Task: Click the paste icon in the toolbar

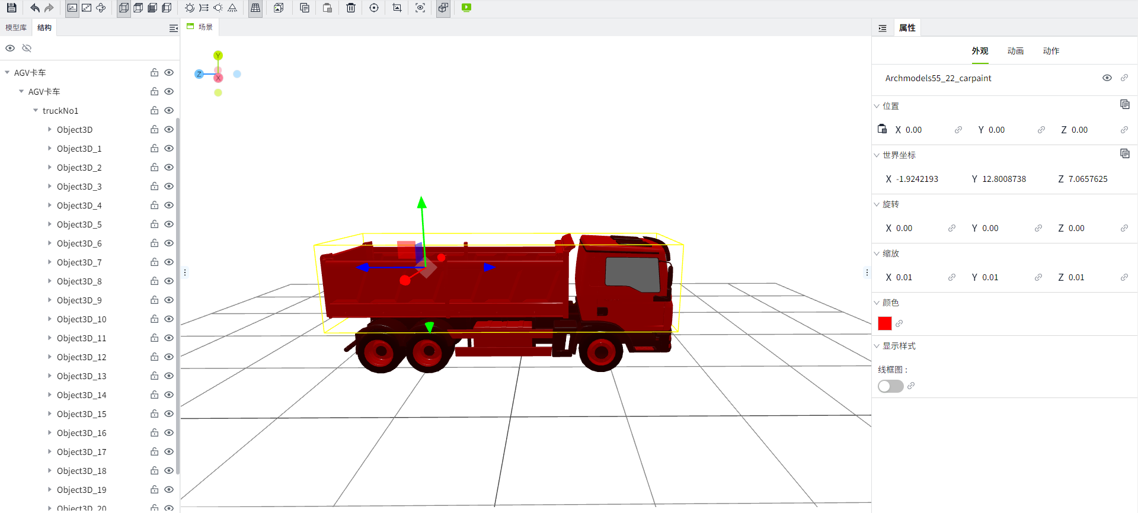Action: click(x=327, y=8)
